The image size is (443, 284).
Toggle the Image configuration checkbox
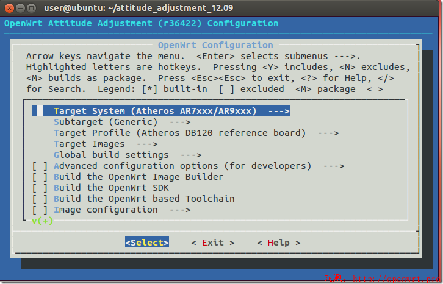[40, 210]
